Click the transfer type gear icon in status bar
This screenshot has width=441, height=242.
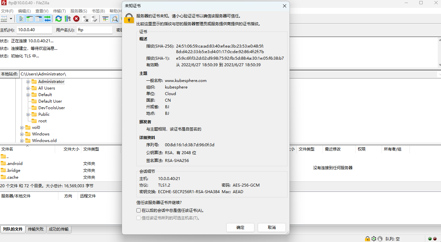click(x=373, y=239)
